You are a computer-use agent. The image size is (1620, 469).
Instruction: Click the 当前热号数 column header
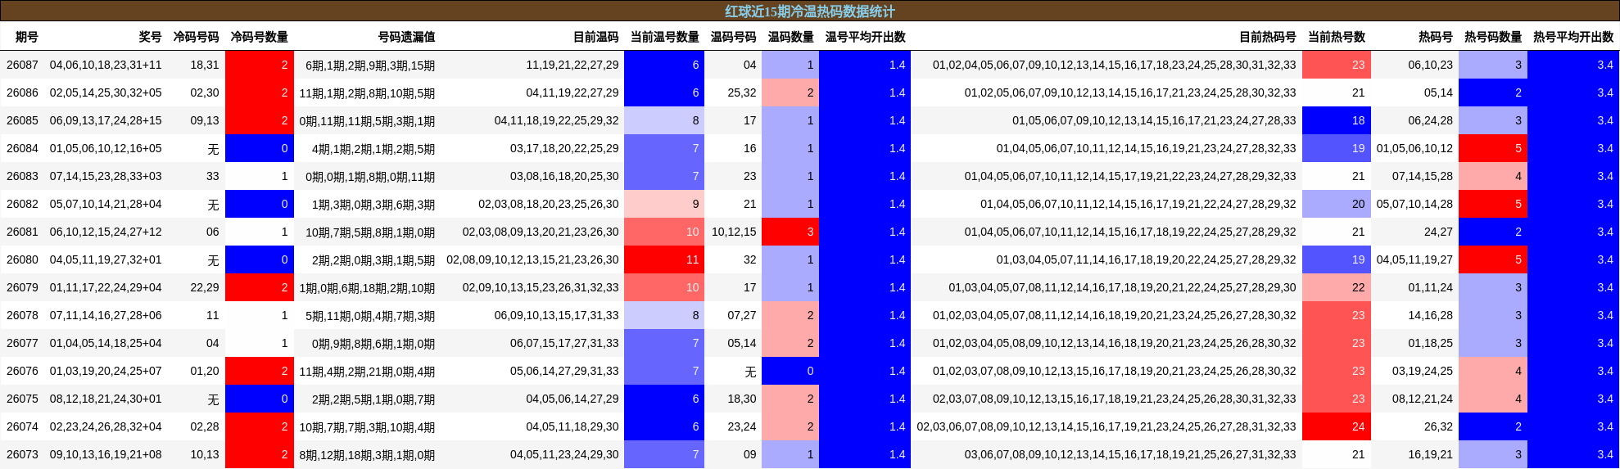pos(1336,37)
